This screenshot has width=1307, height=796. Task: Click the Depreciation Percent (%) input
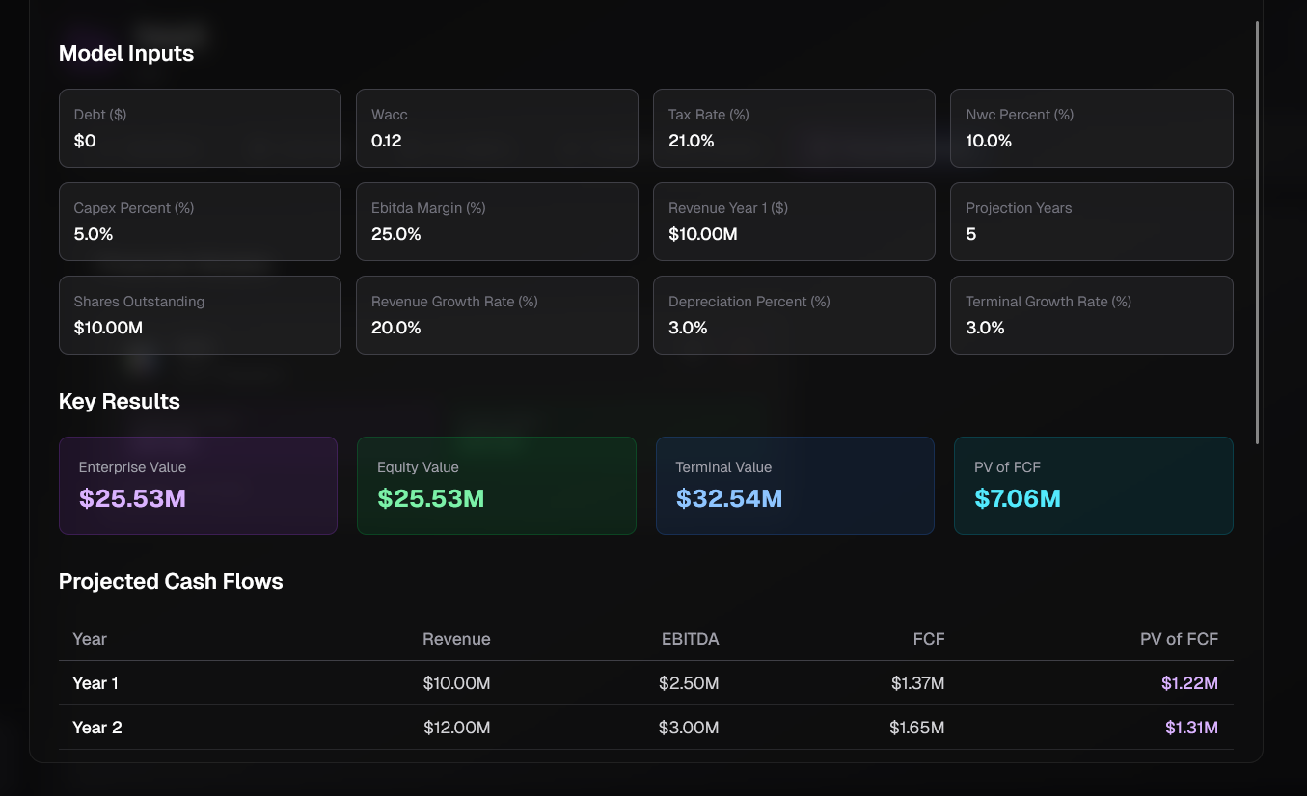(794, 315)
